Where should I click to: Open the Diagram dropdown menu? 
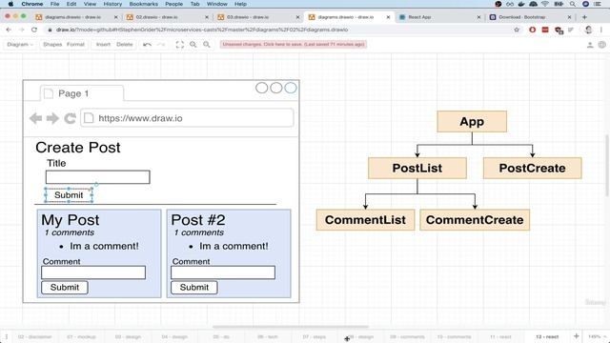(x=20, y=45)
